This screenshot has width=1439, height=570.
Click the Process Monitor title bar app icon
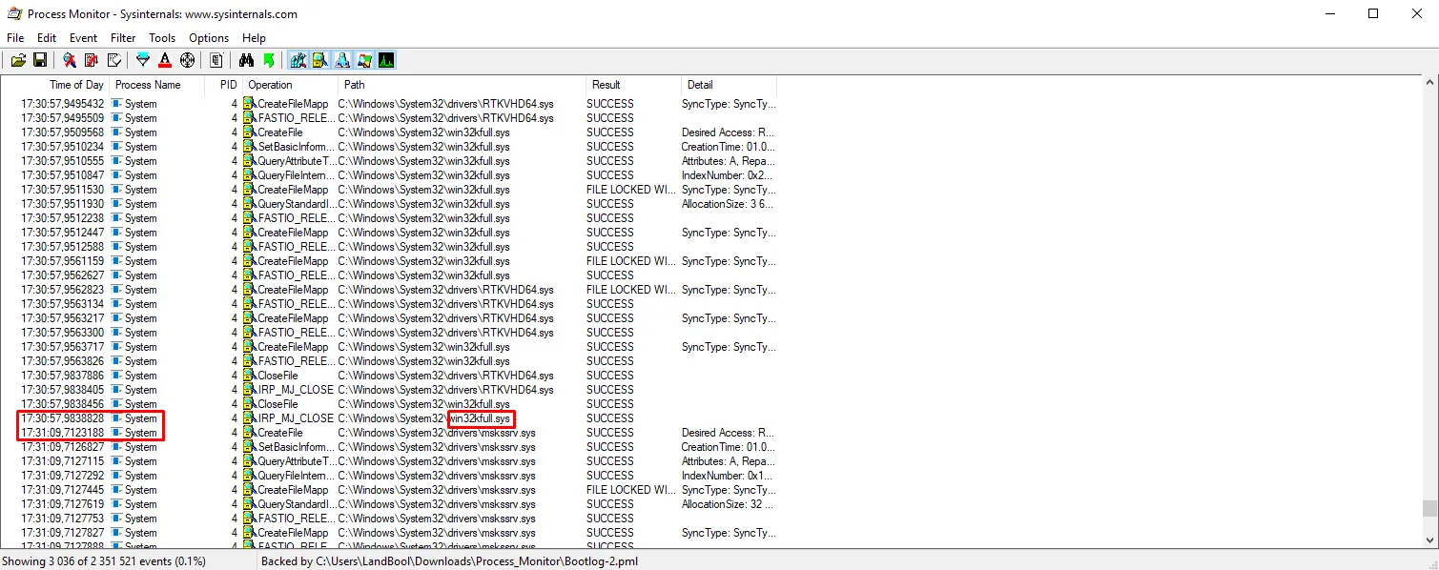tap(14, 14)
